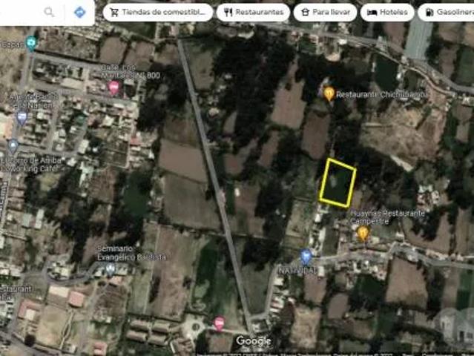Select the blue shop pin above NATANIDAI
Screen dimensions: 474x356
point(306,257)
